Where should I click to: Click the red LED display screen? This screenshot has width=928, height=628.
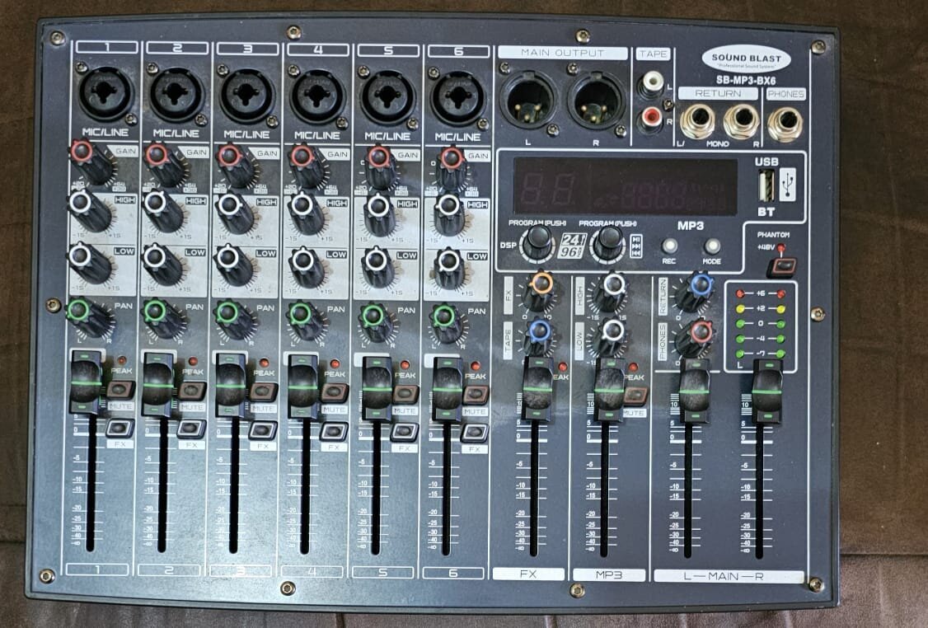tap(625, 187)
